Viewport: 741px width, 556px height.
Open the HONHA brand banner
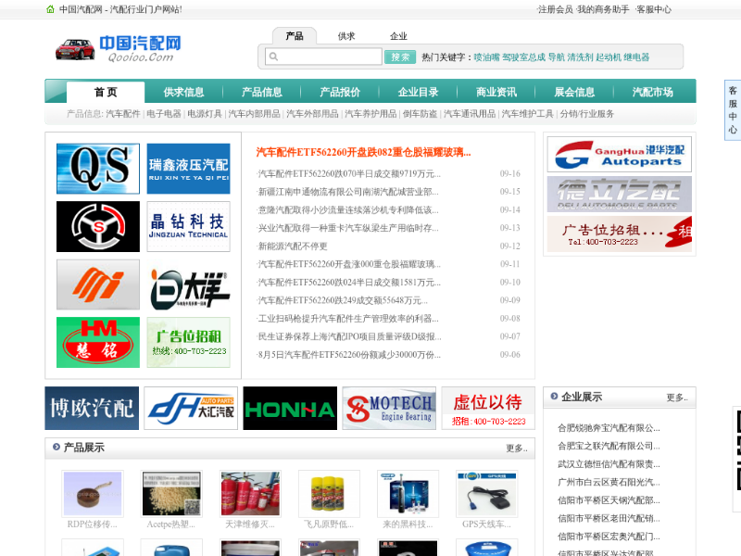(x=290, y=408)
